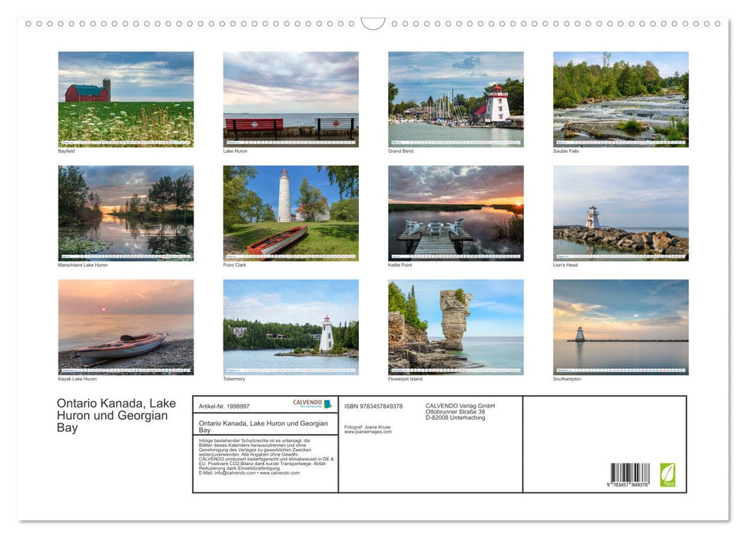Click the Marschland Lake Huron photo

pyautogui.click(x=125, y=212)
